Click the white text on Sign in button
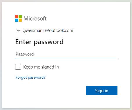This screenshot has width=132, height=110. [102, 91]
